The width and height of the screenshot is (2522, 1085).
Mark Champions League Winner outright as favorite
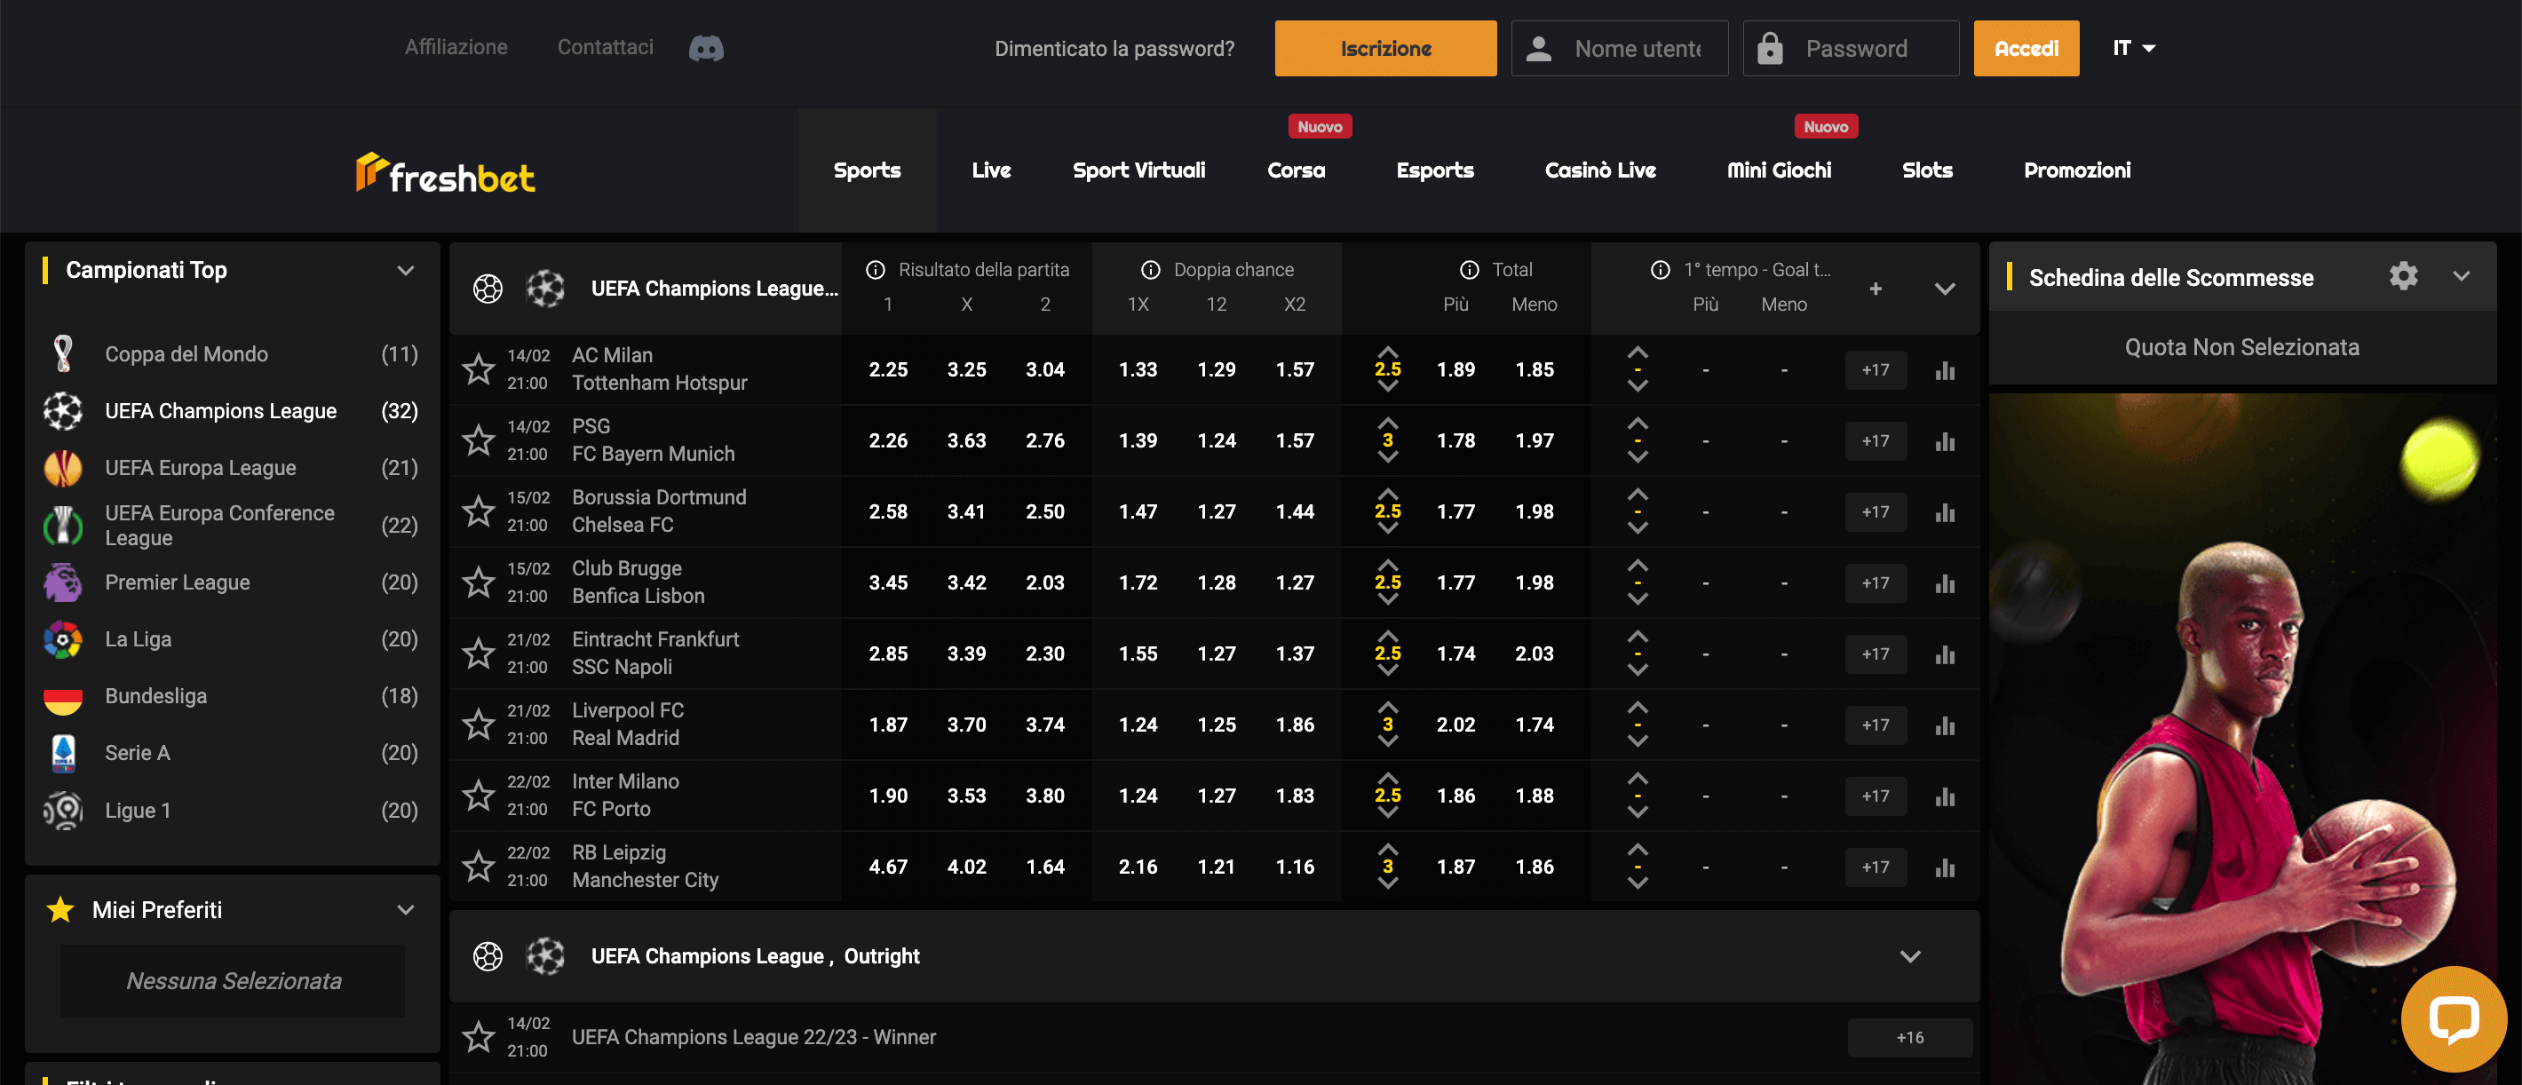pos(478,1036)
